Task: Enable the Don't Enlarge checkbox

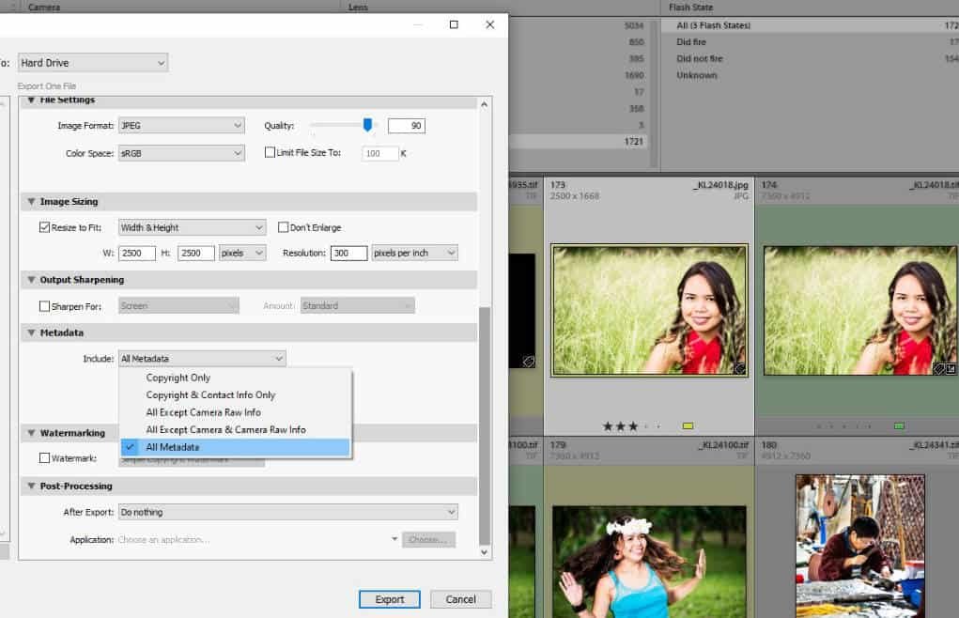Action: (x=283, y=227)
